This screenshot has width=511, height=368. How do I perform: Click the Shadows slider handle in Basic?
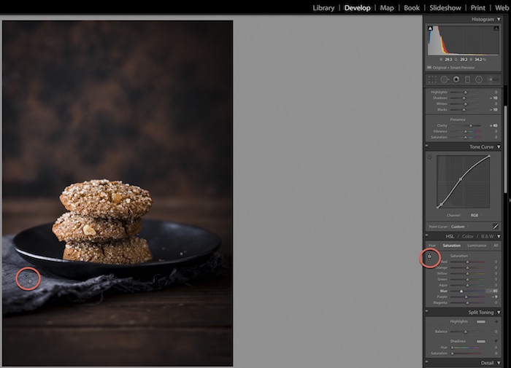click(464, 98)
